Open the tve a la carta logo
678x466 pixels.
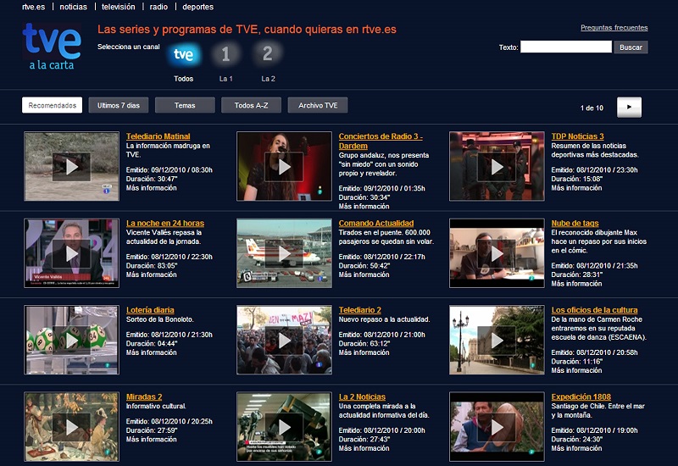click(52, 47)
